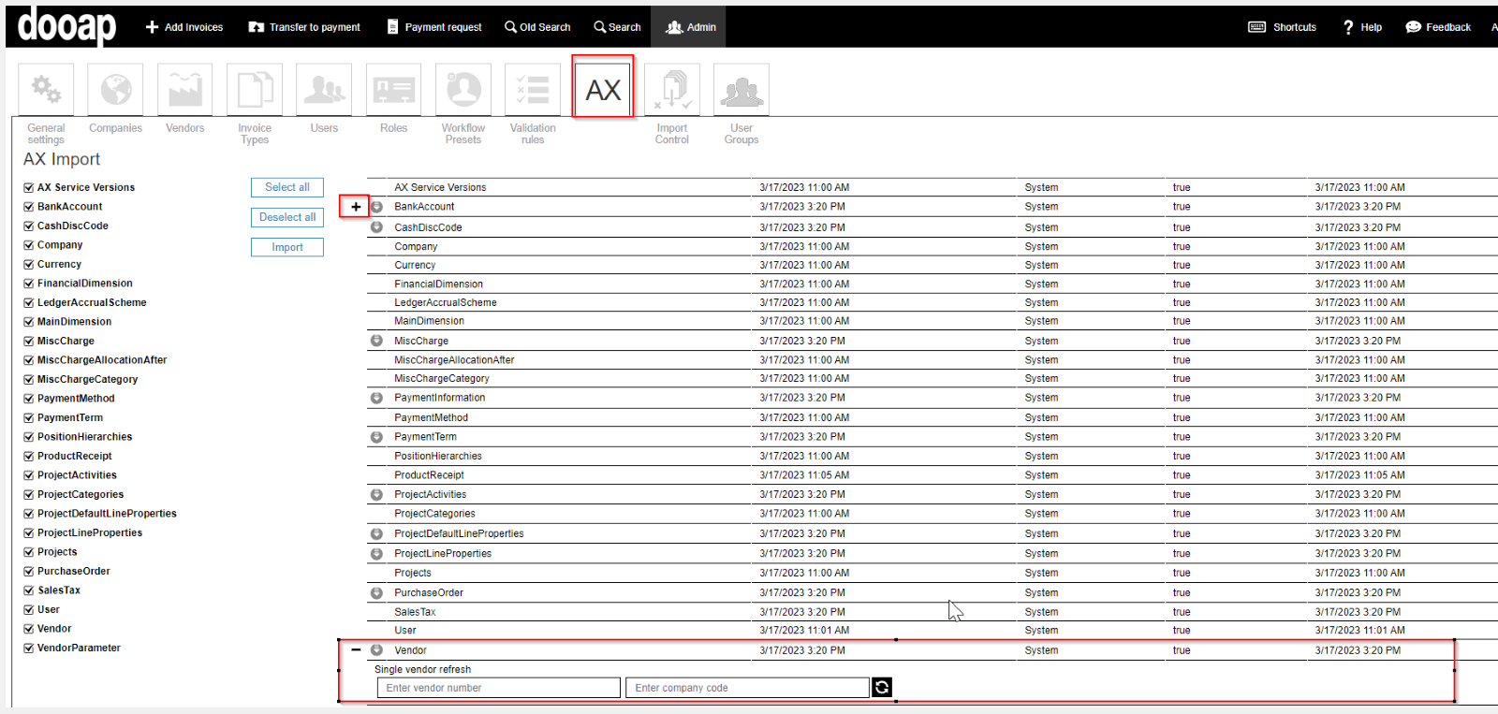Uncheck the AX Service Versions checkbox

click(29, 188)
